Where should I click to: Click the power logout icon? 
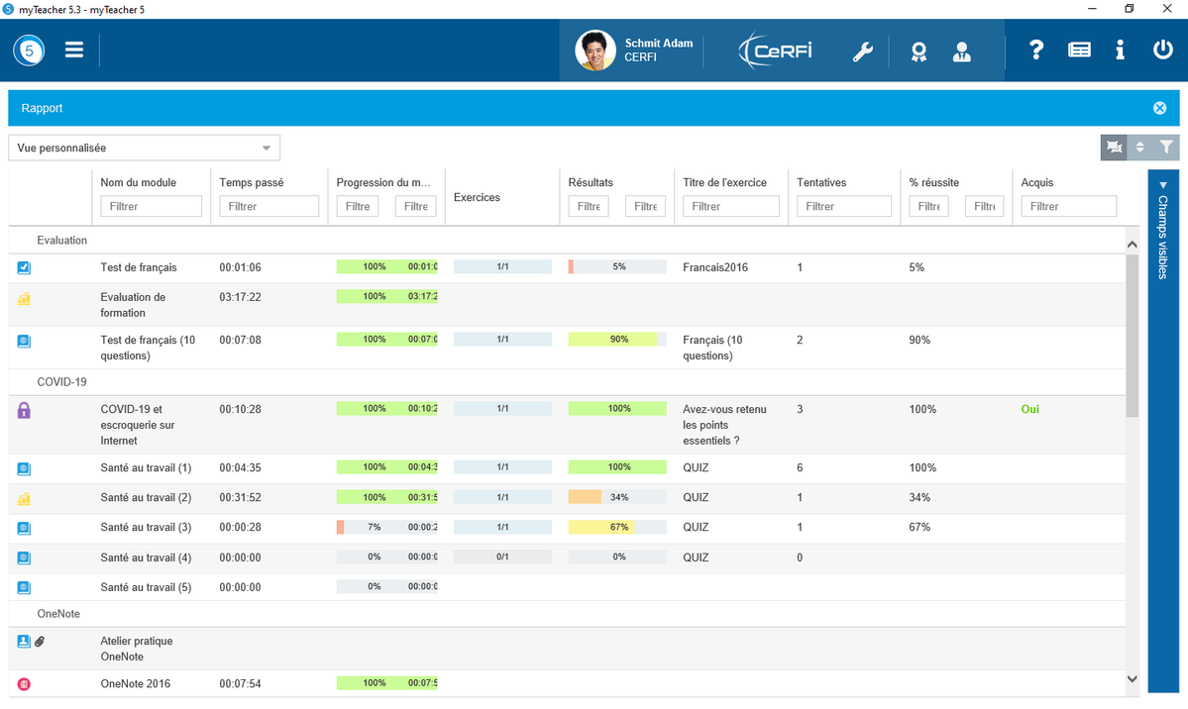(1162, 50)
